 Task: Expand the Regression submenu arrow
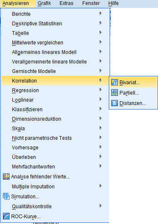(101, 90)
